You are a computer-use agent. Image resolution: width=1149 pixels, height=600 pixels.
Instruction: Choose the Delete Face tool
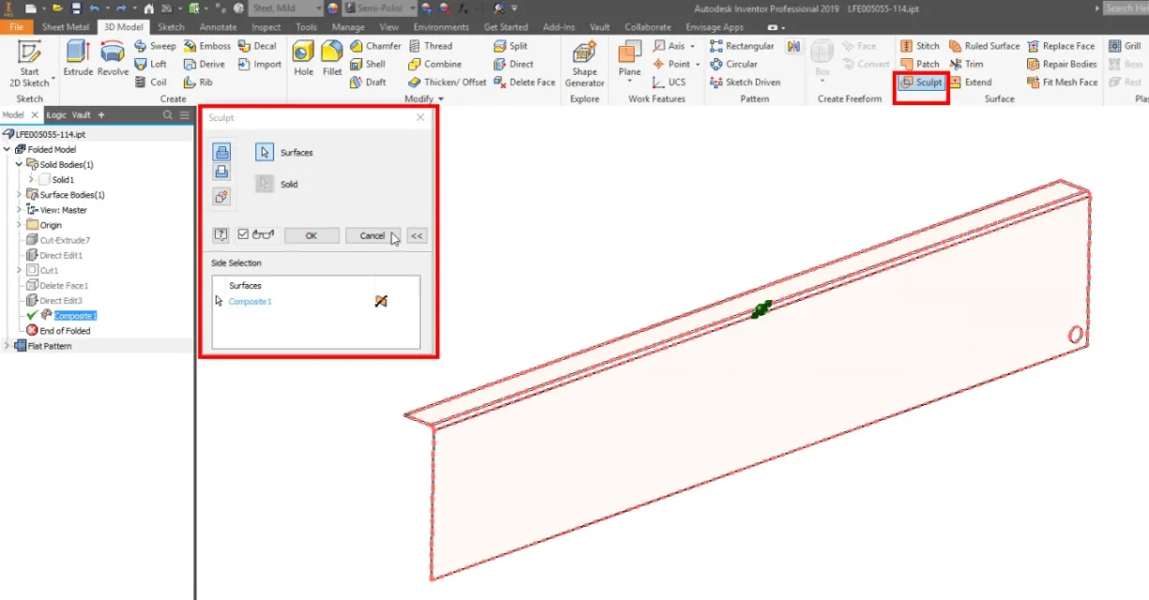(x=524, y=82)
